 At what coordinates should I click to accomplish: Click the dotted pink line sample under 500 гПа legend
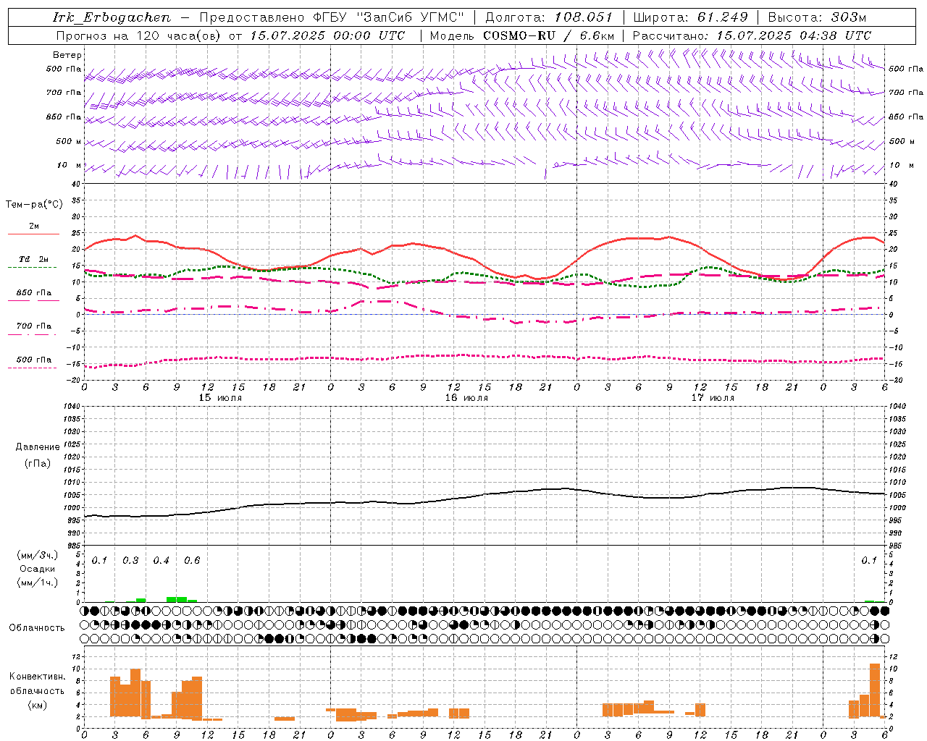pyautogui.click(x=33, y=368)
